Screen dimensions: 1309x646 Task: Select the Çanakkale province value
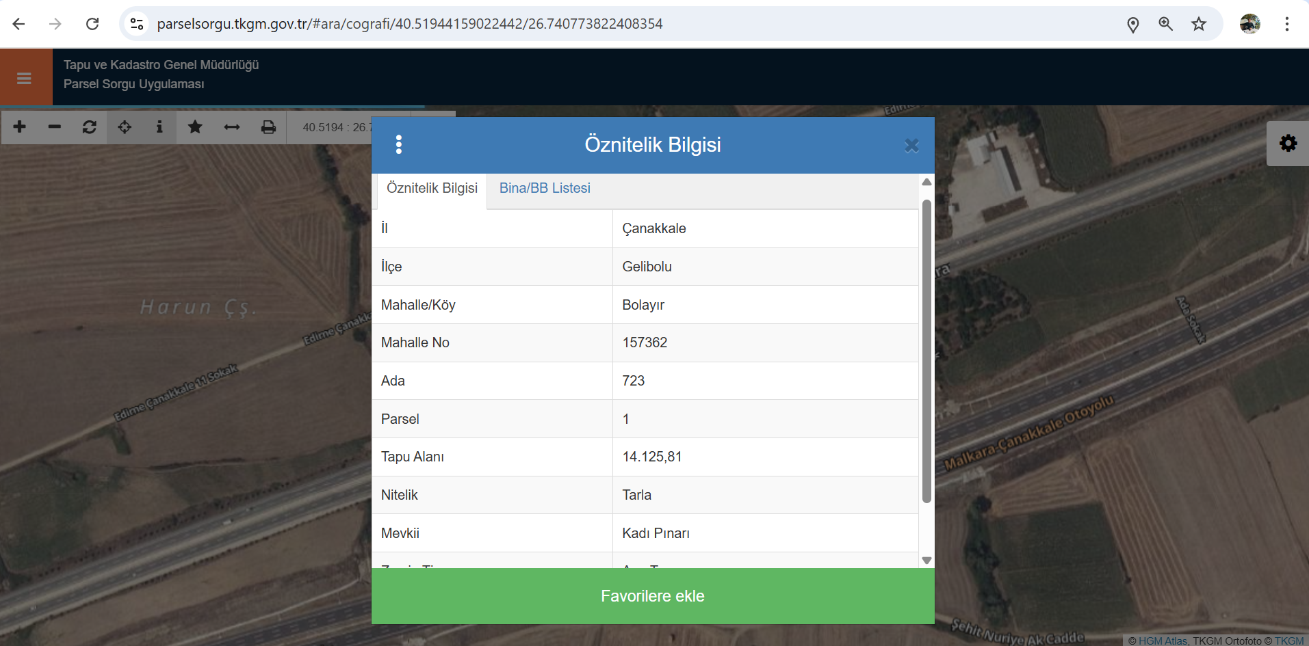tap(654, 228)
